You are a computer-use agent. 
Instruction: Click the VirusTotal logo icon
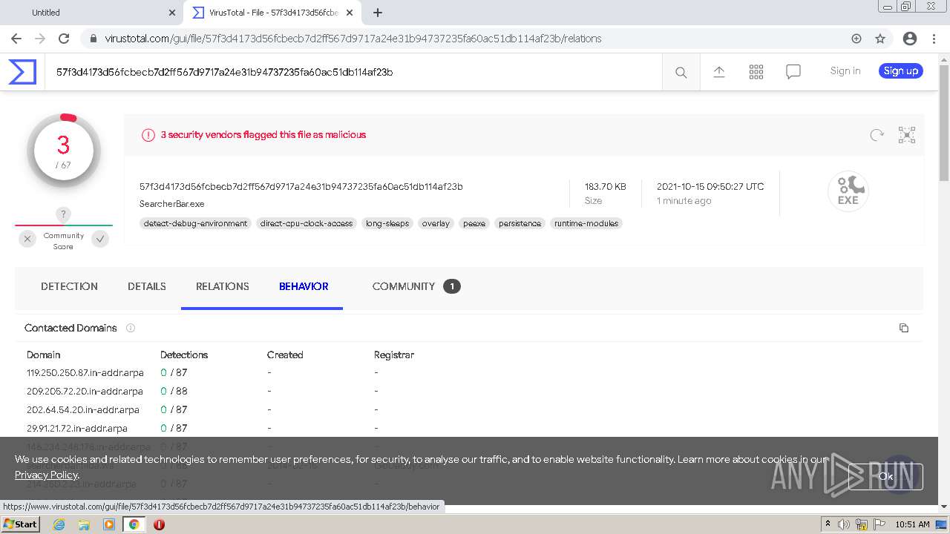(22, 72)
